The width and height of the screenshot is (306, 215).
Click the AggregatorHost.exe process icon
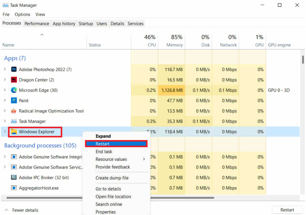click(x=14, y=188)
